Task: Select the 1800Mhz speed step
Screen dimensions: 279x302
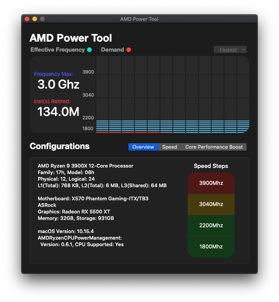Action: [x=211, y=247]
